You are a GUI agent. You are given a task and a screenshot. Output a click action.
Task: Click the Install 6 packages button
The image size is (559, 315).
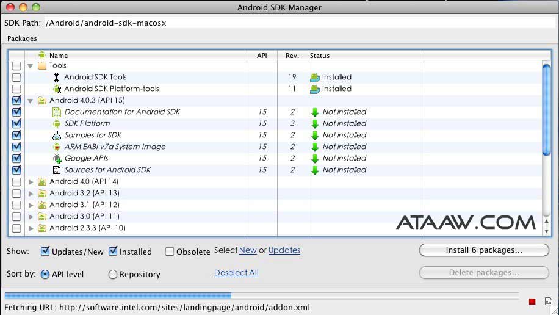pos(484,250)
